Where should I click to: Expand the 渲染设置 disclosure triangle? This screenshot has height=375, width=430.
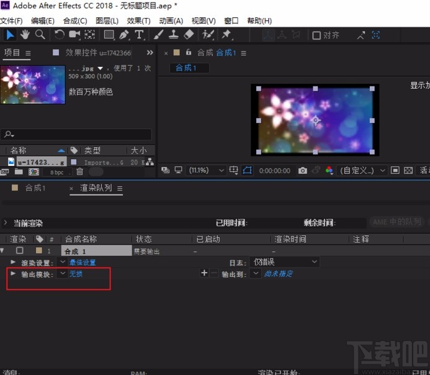pos(13,262)
